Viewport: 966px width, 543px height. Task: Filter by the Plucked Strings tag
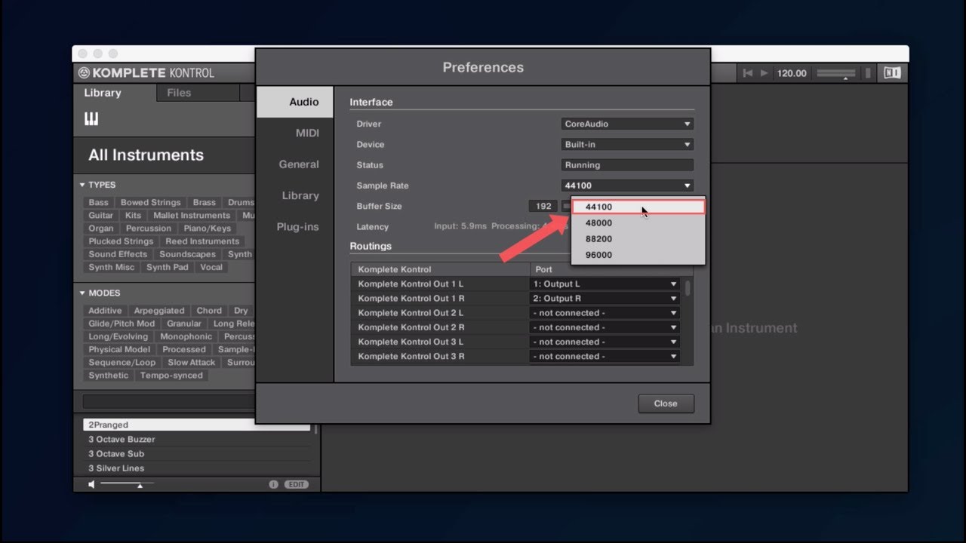click(x=122, y=241)
